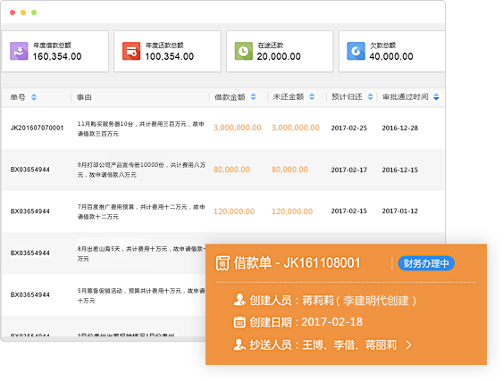Click the 抄送人员 person icon
The image size is (503, 381).
(239, 344)
